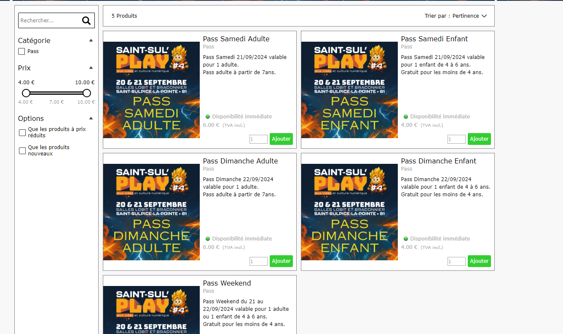Click the green availability dot for Pass Samedi Adulte
Viewport: 563px width, 334px height.
[x=208, y=117]
